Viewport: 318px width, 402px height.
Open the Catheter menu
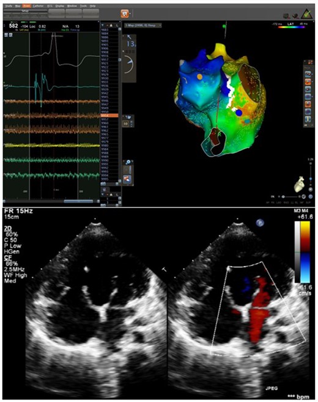38,6
